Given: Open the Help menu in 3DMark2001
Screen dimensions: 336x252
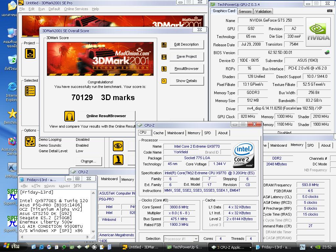Looking at the screenshot, I should tap(95, 9).
